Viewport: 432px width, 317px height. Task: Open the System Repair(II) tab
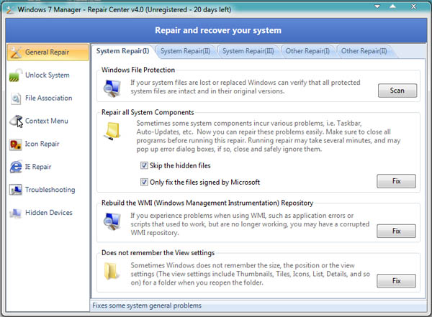click(x=186, y=51)
